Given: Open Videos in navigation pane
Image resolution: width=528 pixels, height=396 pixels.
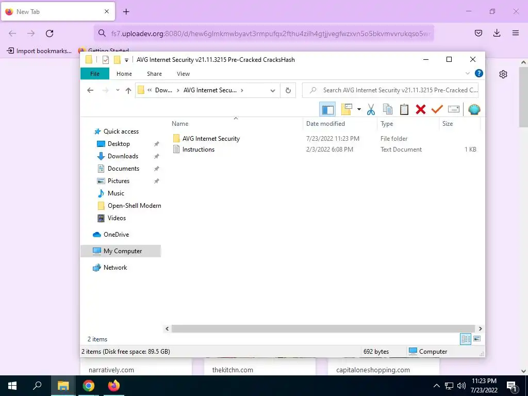Looking at the screenshot, I should pyautogui.click(x=117, y=218).
